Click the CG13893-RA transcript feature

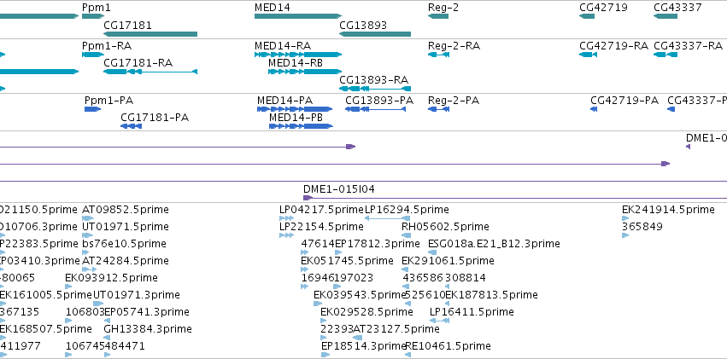click(375, 89)
